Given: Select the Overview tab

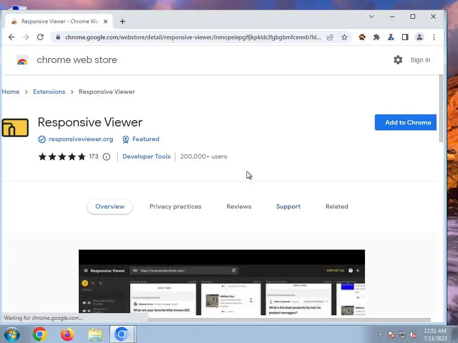Looking at the screenshot, I should coord(110,206).
